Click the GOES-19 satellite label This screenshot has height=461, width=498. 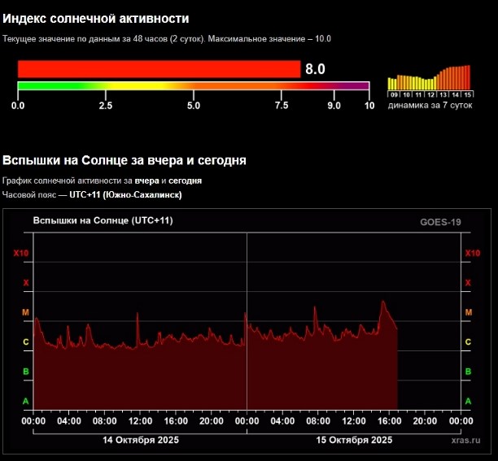pyautogui.click(x=440, y=221)
